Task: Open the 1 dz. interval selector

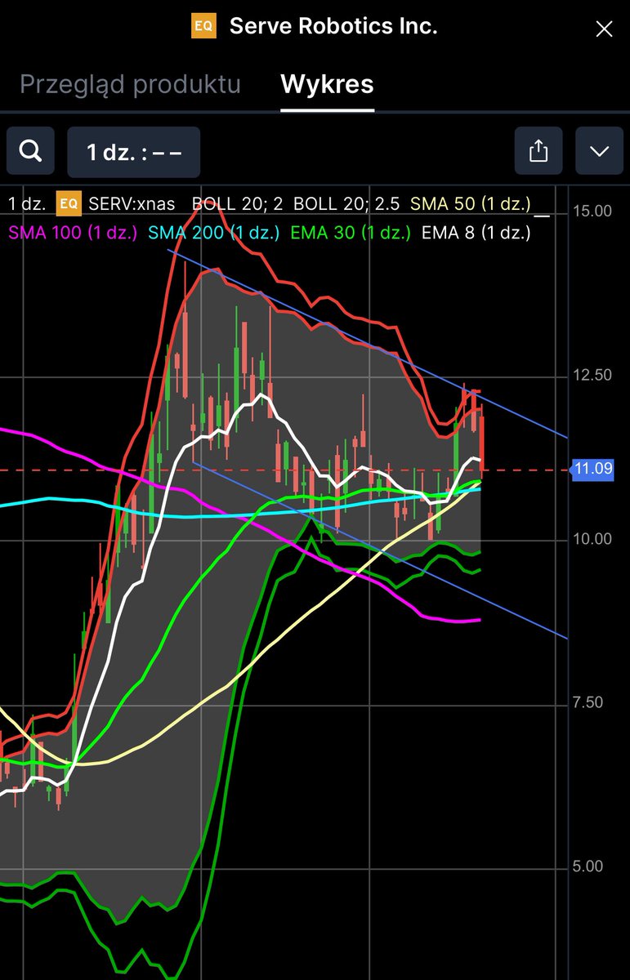Action: [x=133, y=152]
